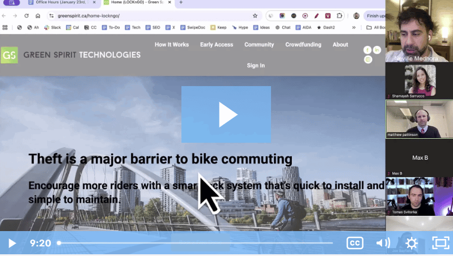Click the Facebook icon on the site header
The width and height of the screenshot is (453, 256).
pyautogui.click(x=367, y=50)
